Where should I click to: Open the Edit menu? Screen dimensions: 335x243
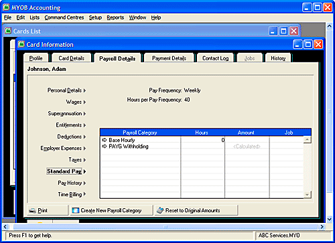21,17
